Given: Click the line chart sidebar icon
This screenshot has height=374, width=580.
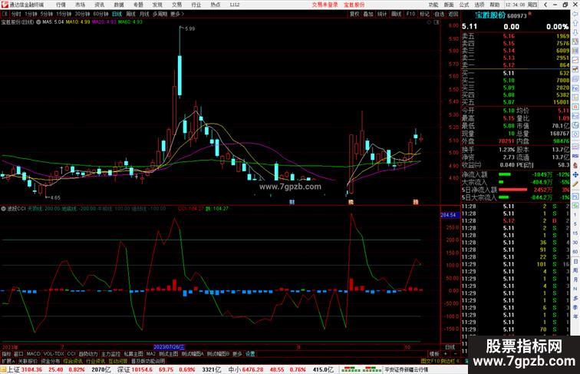Looking at the screenshot, I should [x=575, y=60].
